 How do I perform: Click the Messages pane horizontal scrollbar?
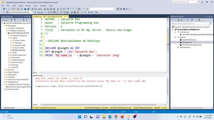[100, 105]
